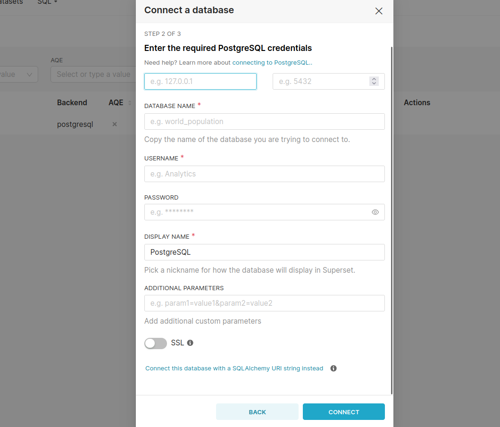Click the Additional Parameters field
This screenshot has width=500, height=427.
click(x=264, y=303)
